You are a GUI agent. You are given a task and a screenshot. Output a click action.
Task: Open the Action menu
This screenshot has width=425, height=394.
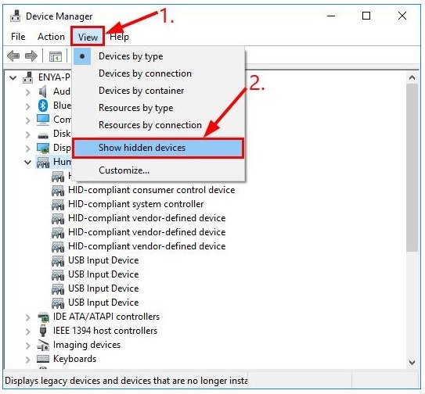[x=51, y=37]
